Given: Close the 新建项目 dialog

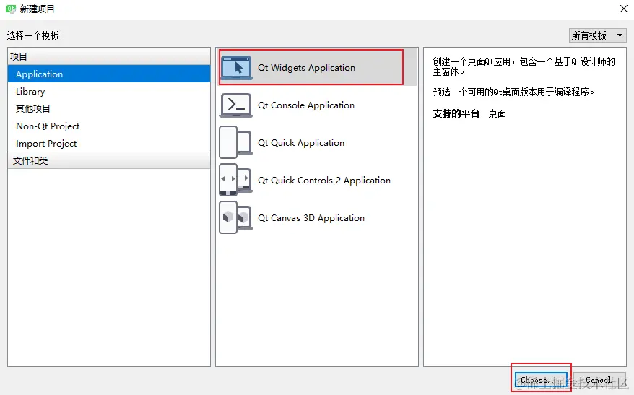Looking at the screenshot, I should pyautogui.click(x=624, y=9).
